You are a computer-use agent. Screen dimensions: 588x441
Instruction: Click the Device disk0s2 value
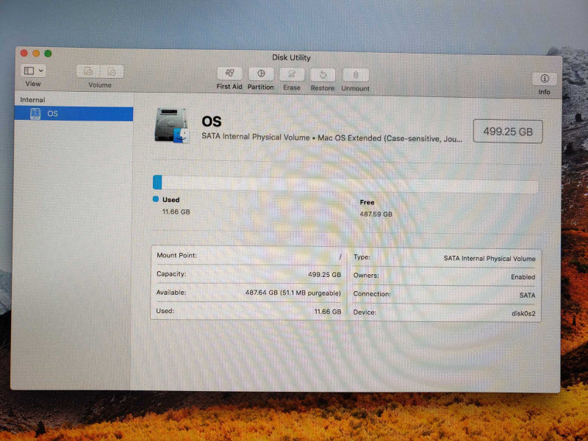click(x=523, y=314)
